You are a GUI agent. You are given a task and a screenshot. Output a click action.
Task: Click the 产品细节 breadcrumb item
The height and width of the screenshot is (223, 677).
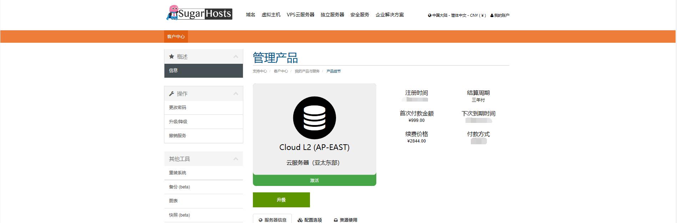coord(334,71)
